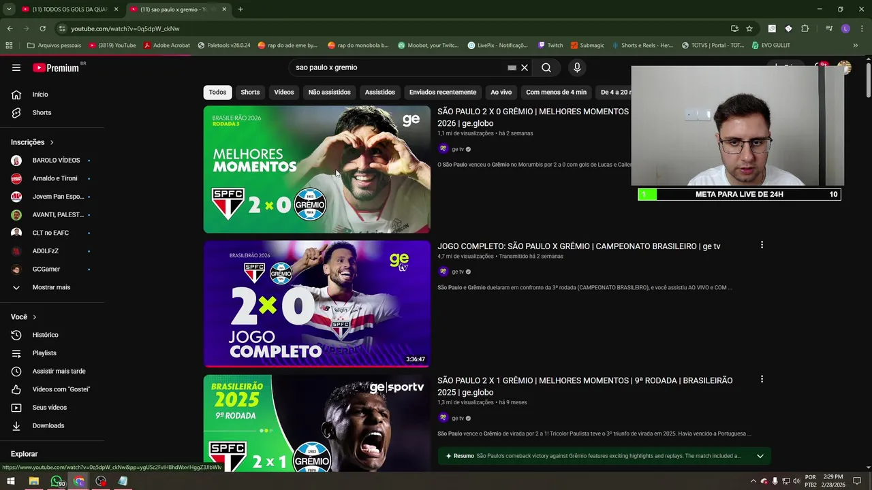Bookmark this page with the star
This screenshot has width=872, height=490.
pyautogui.click(x=749, y=29)
